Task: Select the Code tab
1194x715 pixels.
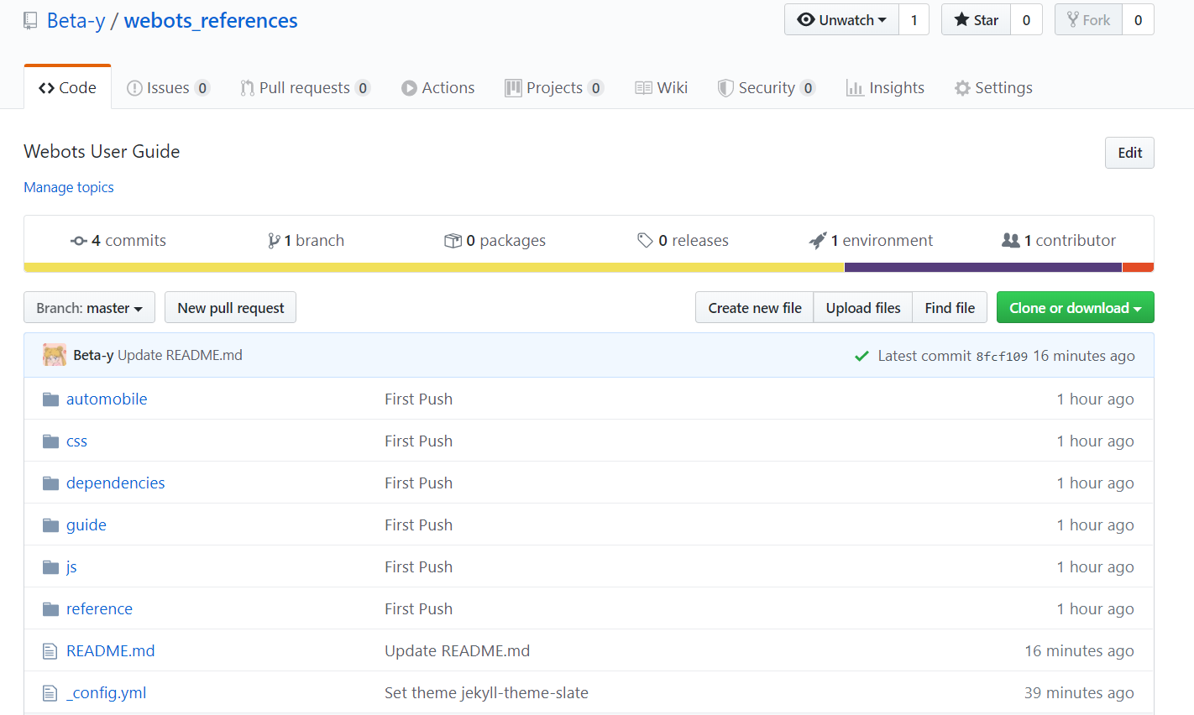Action: pyautogui.click(x=68, y=87)
